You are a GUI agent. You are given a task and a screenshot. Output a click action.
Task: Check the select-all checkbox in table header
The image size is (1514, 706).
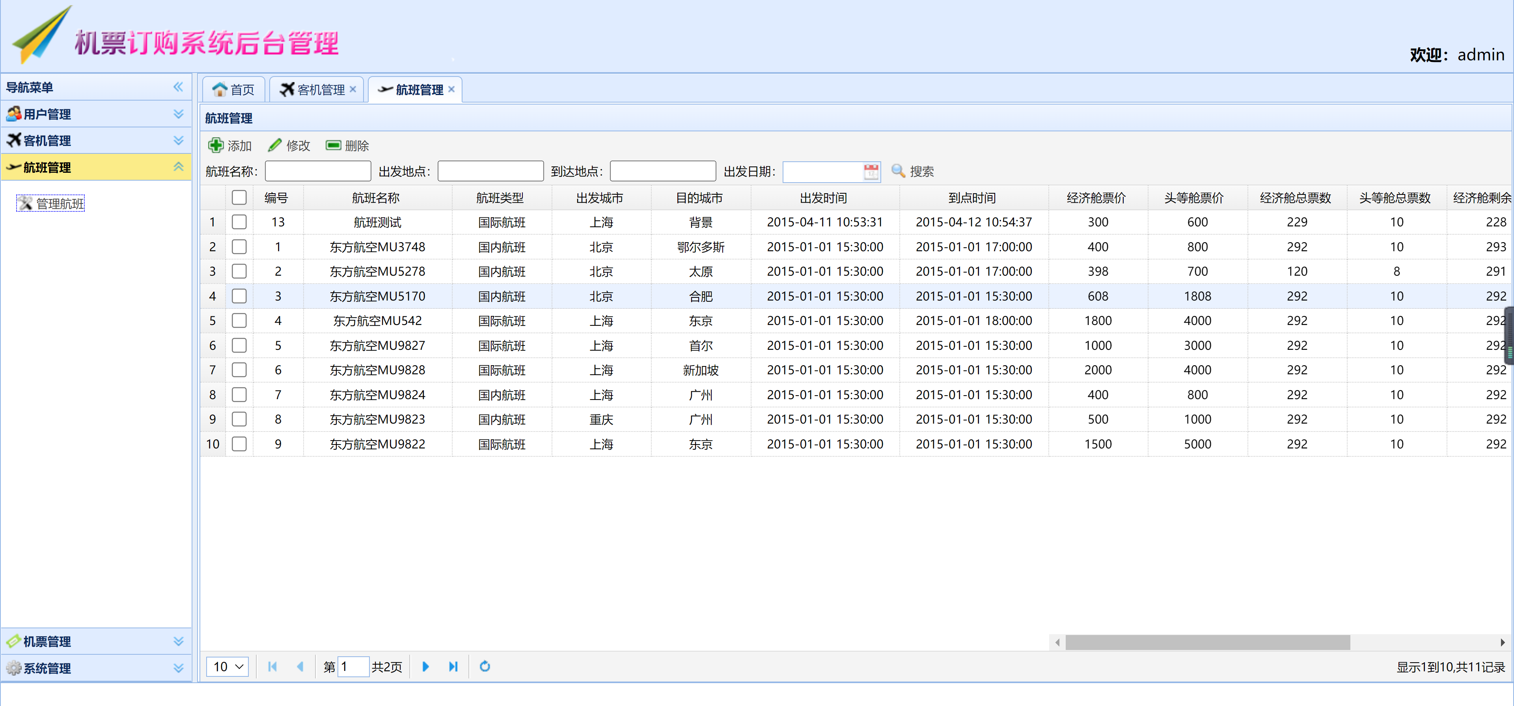[x=239, y=198]
